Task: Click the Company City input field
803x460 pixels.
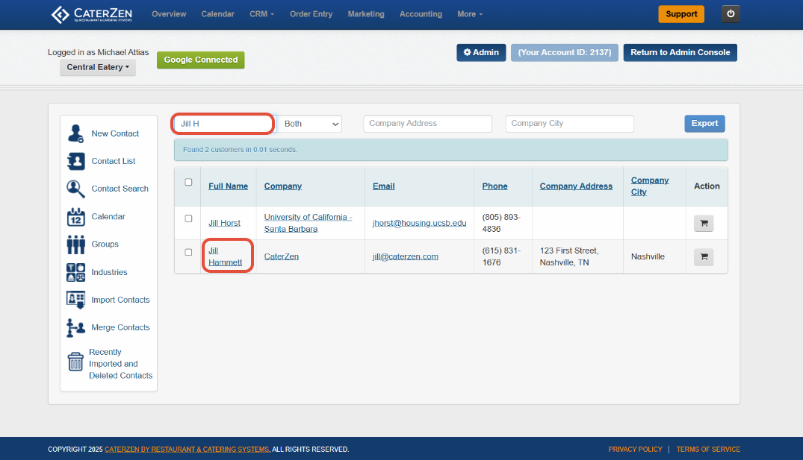Action: 569,124
